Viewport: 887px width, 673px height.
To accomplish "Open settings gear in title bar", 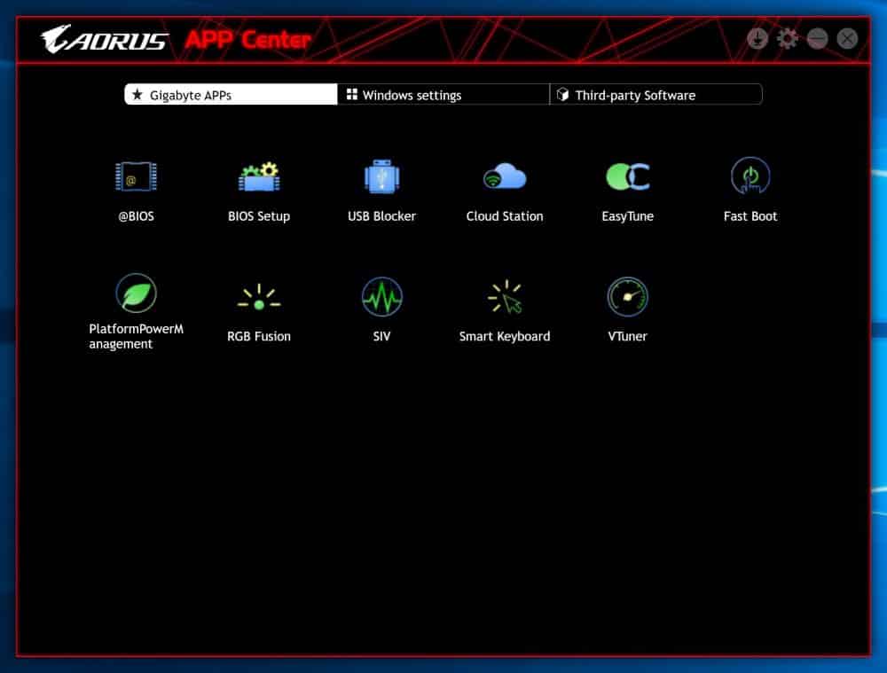I will tap(787, 39).
